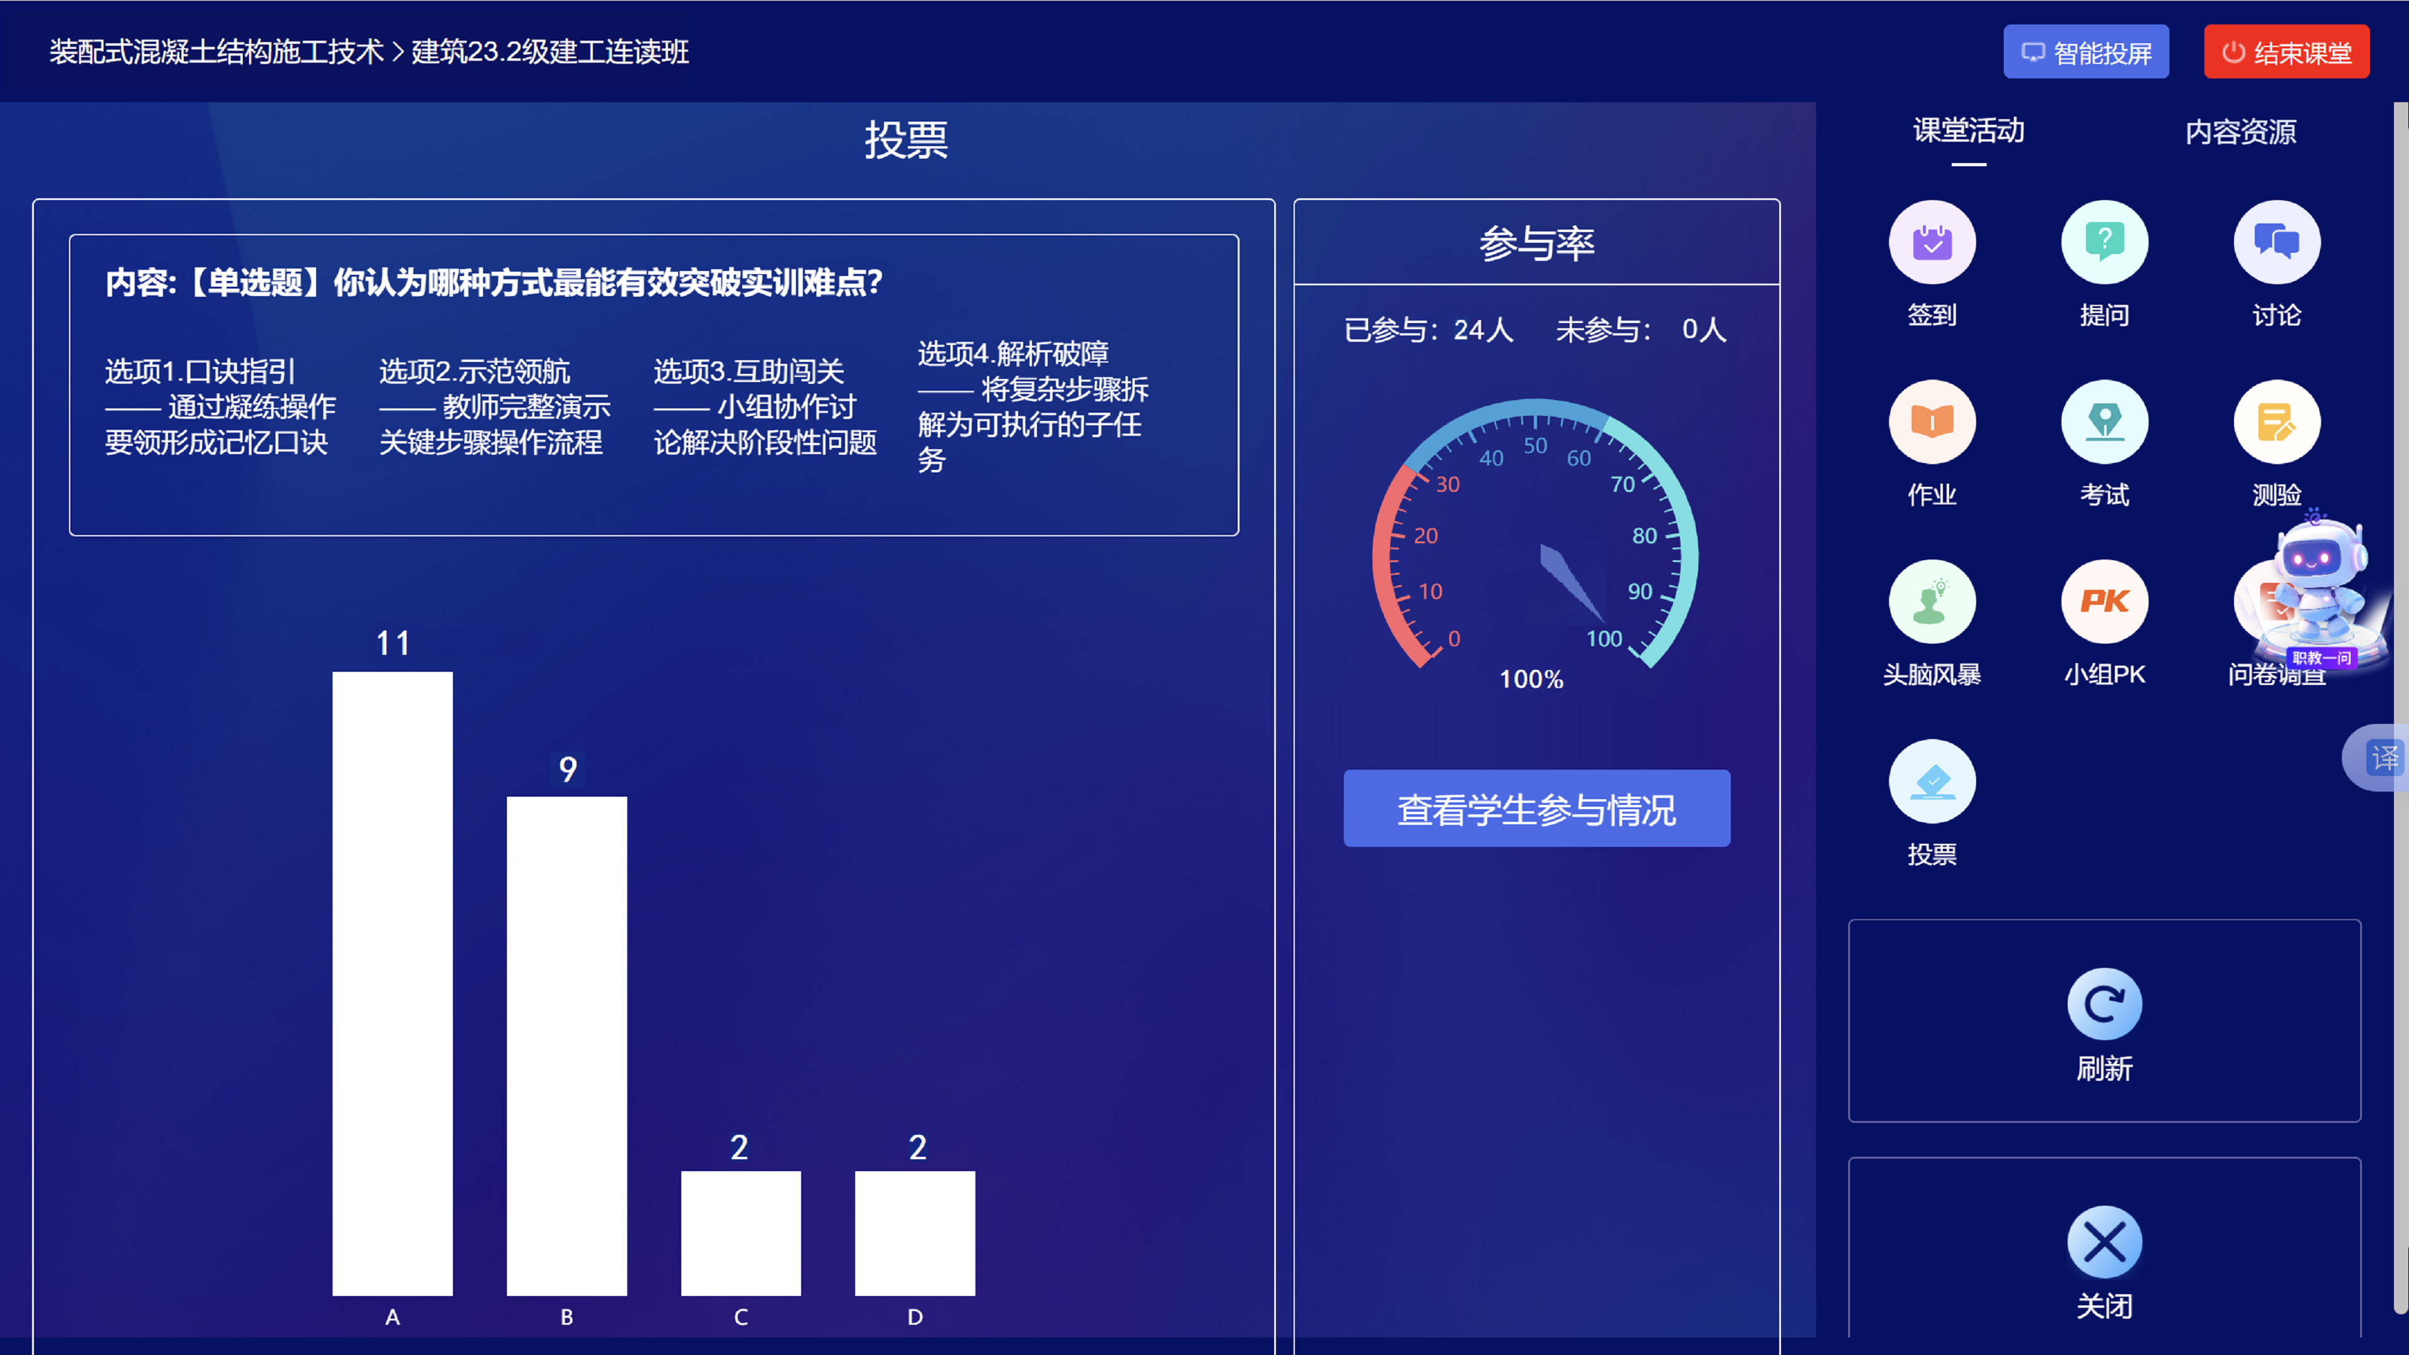Viewport: 2409px width, 1355px height.
Task: Click the 参与率 panel heading
Action: click(x=1536, y=243)
